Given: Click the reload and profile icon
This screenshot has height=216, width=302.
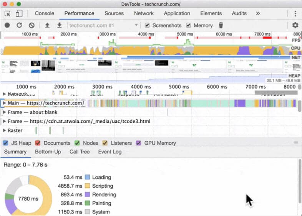Looking at the screenshot, I should (x=19, y=25).
